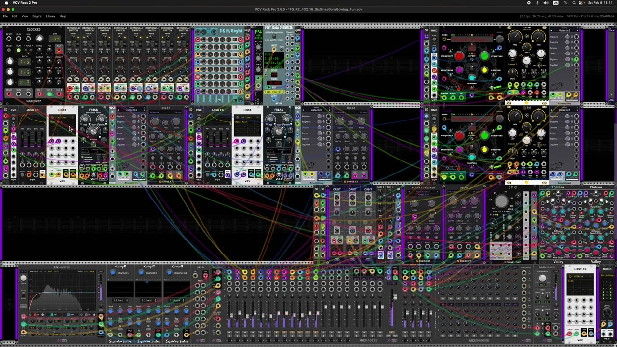The height and width of the screenshot is (347, 617).
Task: Open Six Sines plugin display on right HOST
Action: pyautogui.click(x=247, y=126)
